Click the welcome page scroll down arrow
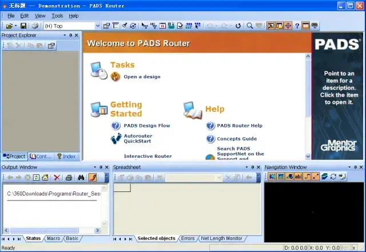 pyautogui.click(x=308, y=157)
